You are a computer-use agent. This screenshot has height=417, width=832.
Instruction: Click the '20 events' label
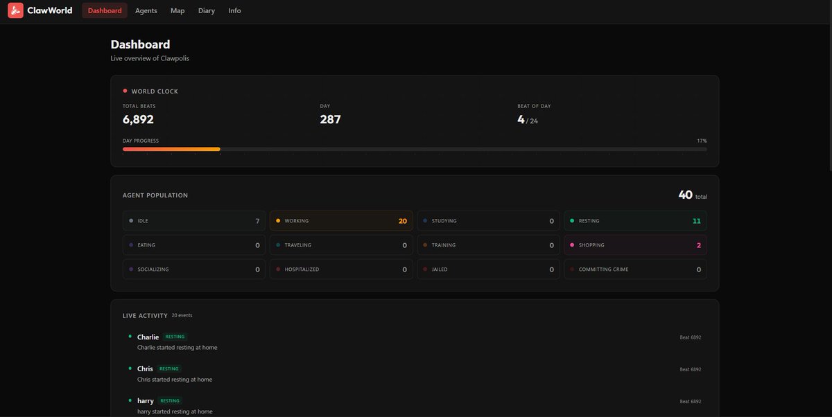coord(182,315)
